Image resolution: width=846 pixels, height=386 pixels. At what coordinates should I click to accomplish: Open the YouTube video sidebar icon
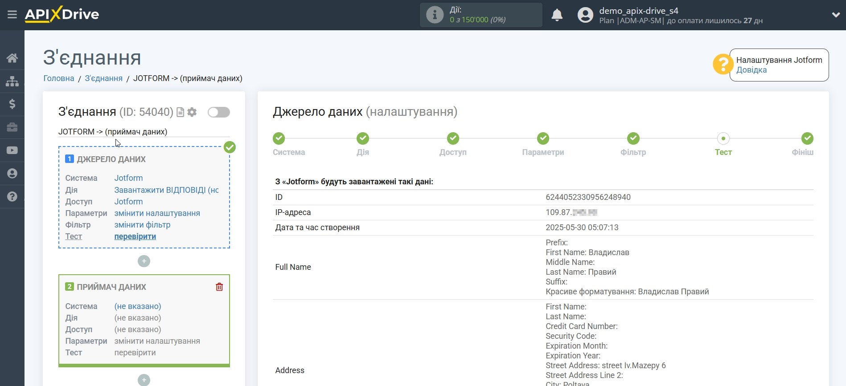(x=12, y=150)
